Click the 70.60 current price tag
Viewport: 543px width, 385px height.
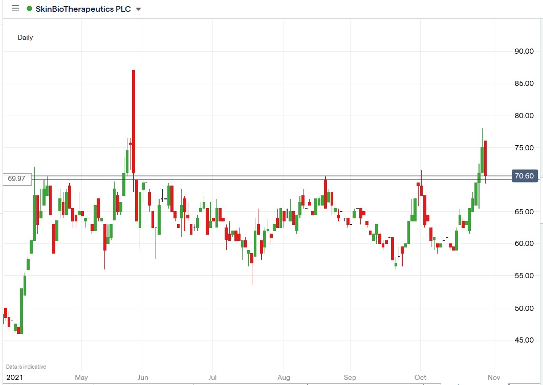(x=524, y=175)
